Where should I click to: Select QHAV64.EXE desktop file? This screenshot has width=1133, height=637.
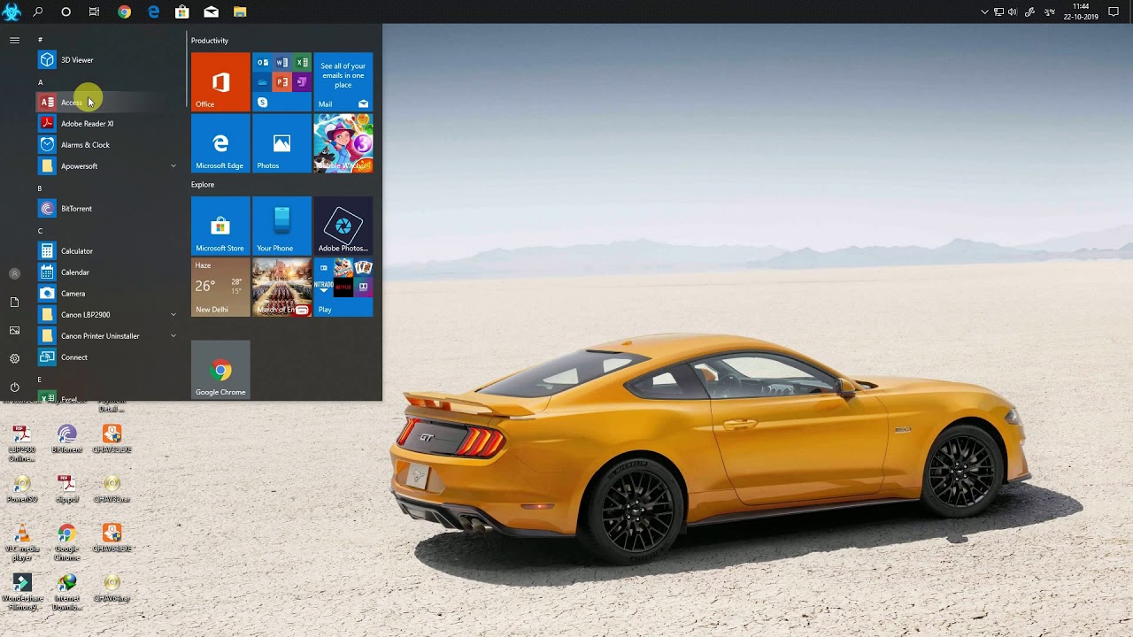pos(112,538)
